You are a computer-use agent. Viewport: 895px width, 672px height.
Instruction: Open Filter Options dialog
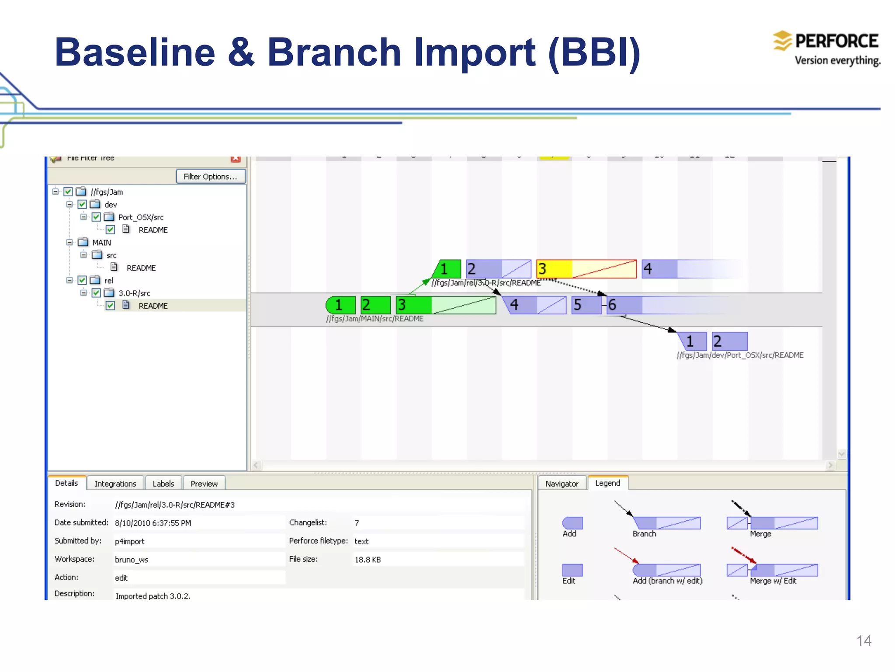pos(211,176)
